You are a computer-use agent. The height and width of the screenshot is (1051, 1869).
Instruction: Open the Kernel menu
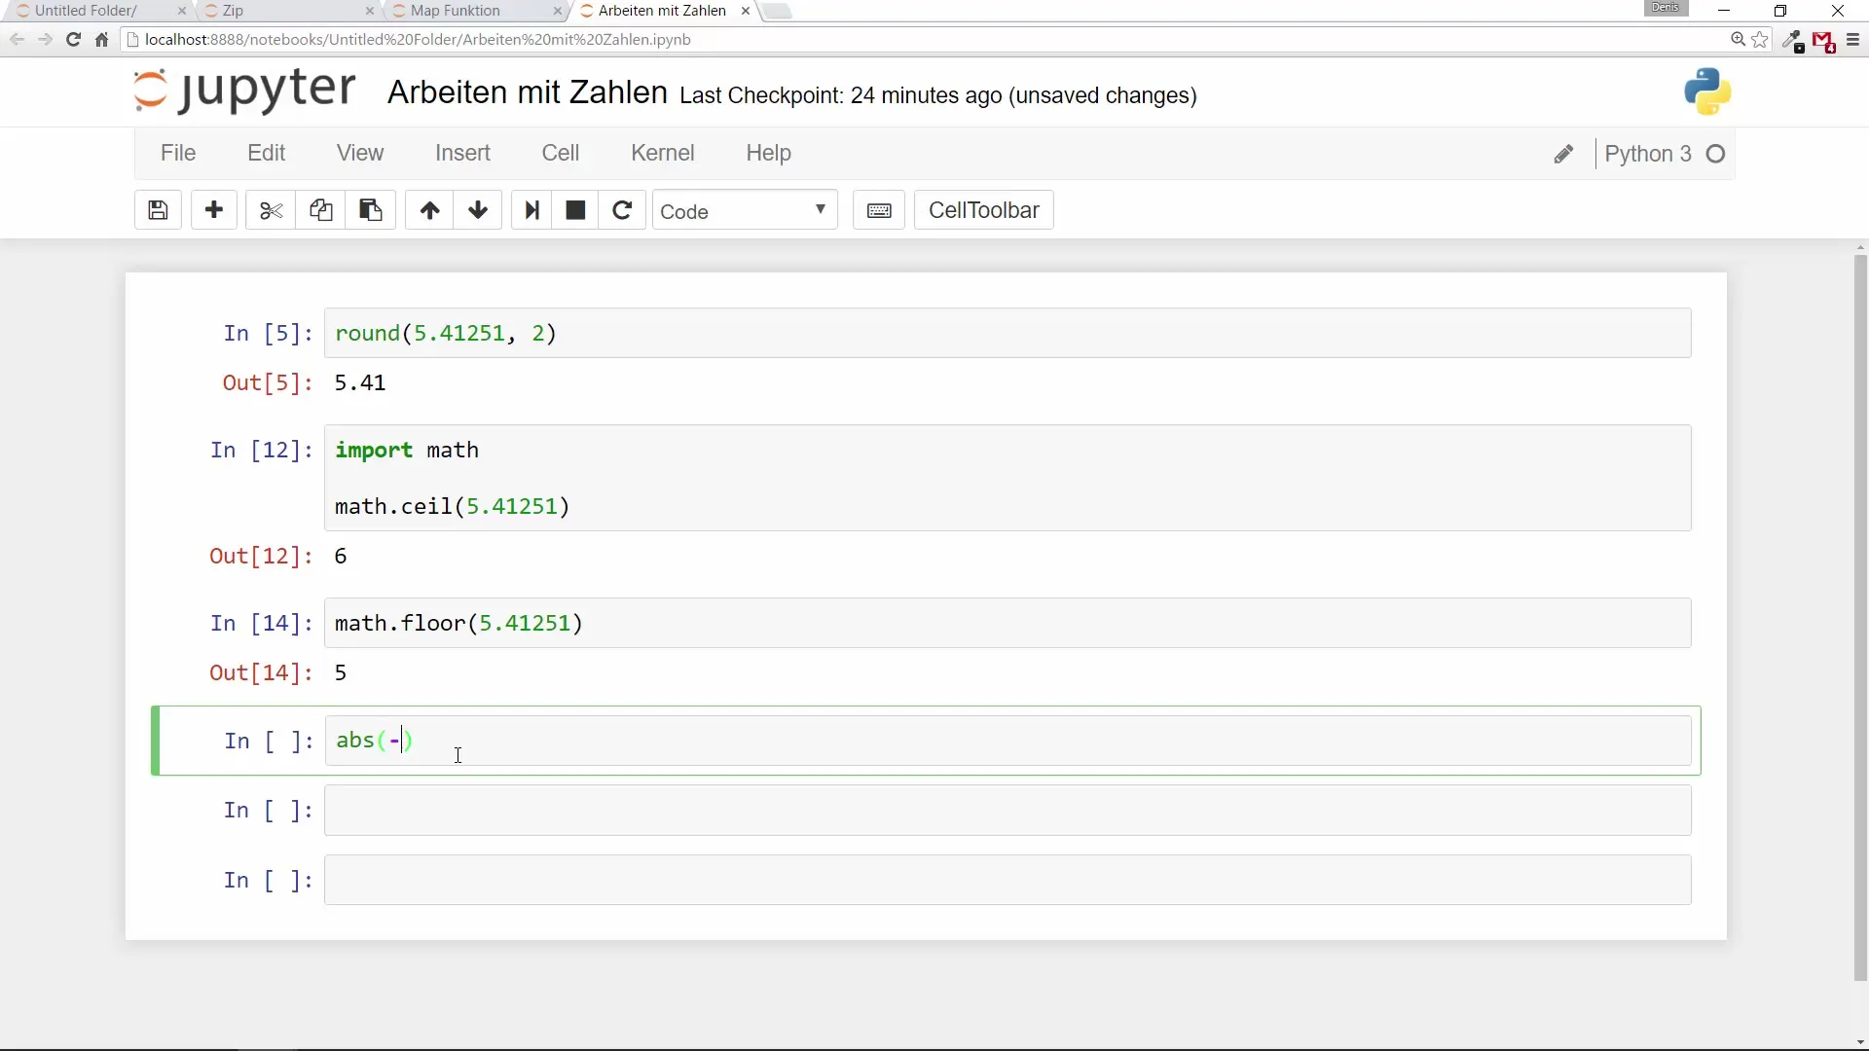coord(663,153)
